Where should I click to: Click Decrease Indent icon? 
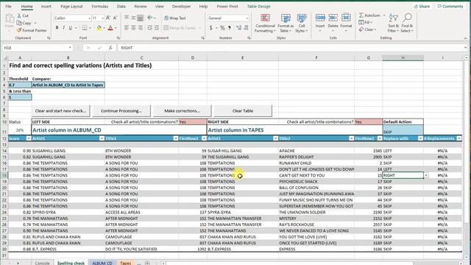tap(149, 28)
